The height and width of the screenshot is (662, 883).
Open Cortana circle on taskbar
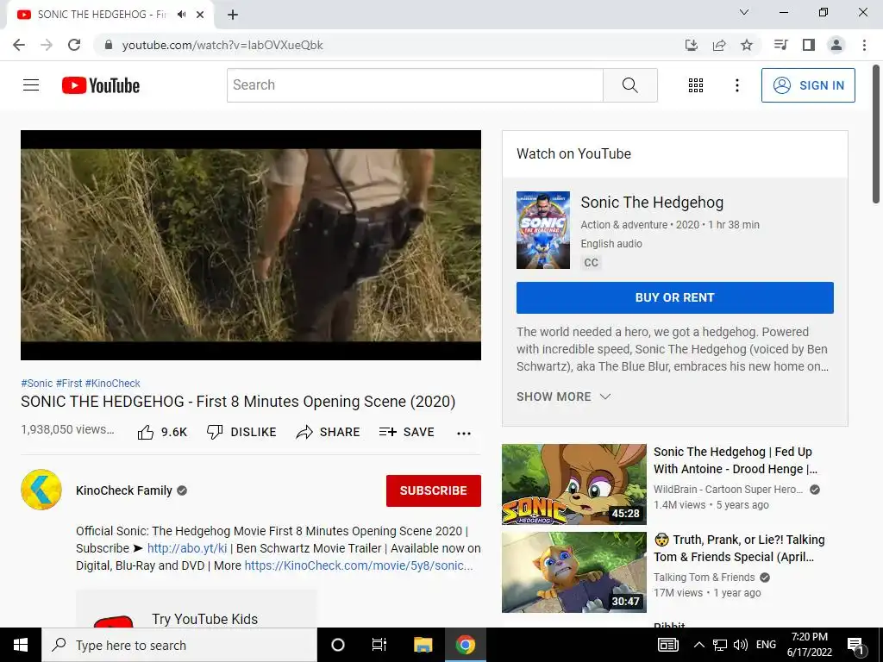338,645
